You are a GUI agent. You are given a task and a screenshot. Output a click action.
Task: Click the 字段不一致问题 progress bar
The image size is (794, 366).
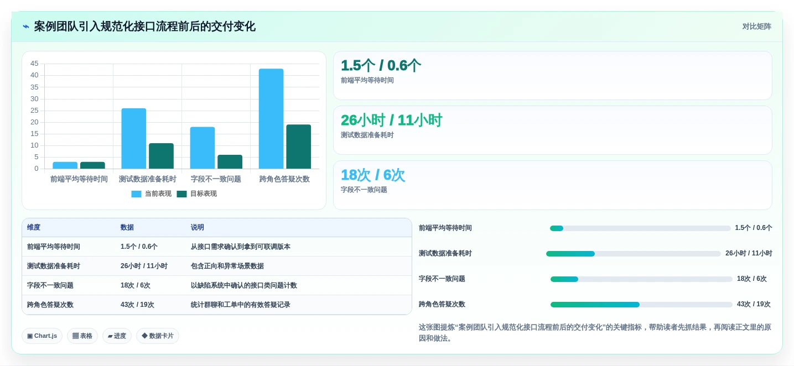(x=641, y=279)
